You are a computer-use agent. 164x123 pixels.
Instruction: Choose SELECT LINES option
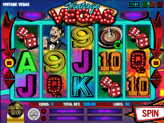[67, 111]
